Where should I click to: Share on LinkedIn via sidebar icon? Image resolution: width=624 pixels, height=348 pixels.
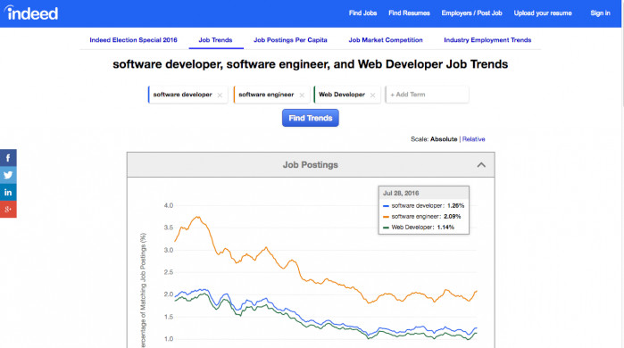[x=8, y=192]
